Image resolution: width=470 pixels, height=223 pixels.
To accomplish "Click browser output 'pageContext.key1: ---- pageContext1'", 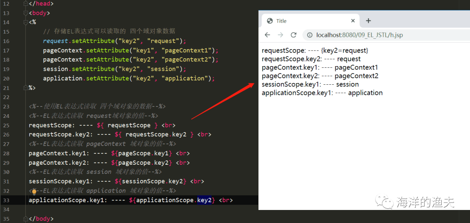I will [320, 67].
